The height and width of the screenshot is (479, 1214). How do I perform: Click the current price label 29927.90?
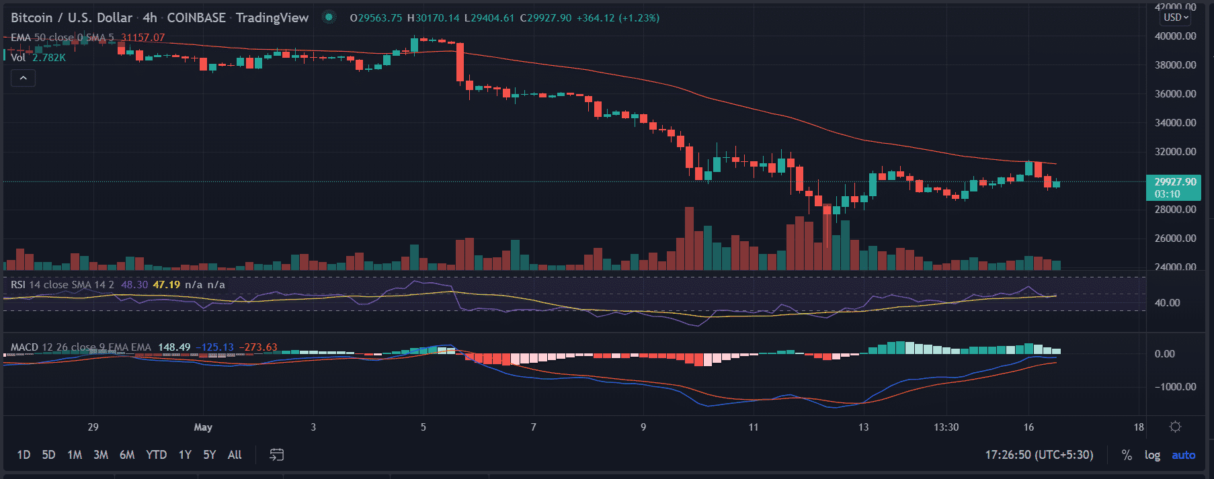click(x=1175, y=182)
